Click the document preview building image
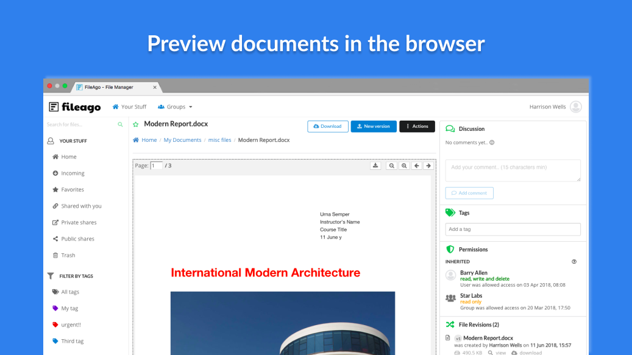The width and height of the screenshot is (632, 355). pyautogui.click(x=283, y=323)
